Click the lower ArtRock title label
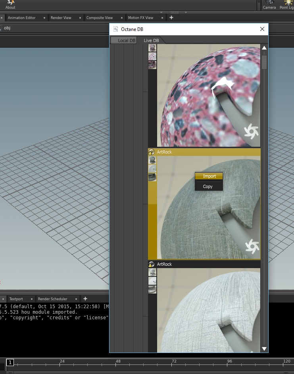294x374 pixels. pyautogui.click(x=164, y=264)
